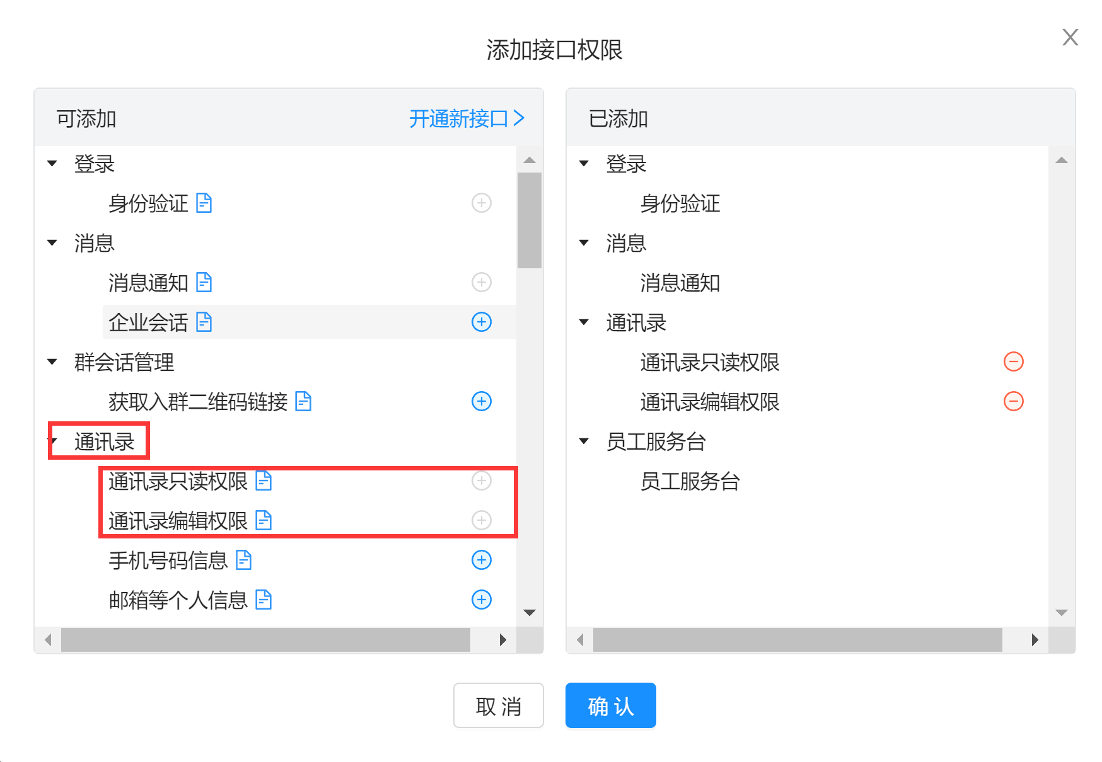The width and height of the screenshot is (1102, 762).
Task: Collapse 群会话管理 category in available list
Action: 52,361
